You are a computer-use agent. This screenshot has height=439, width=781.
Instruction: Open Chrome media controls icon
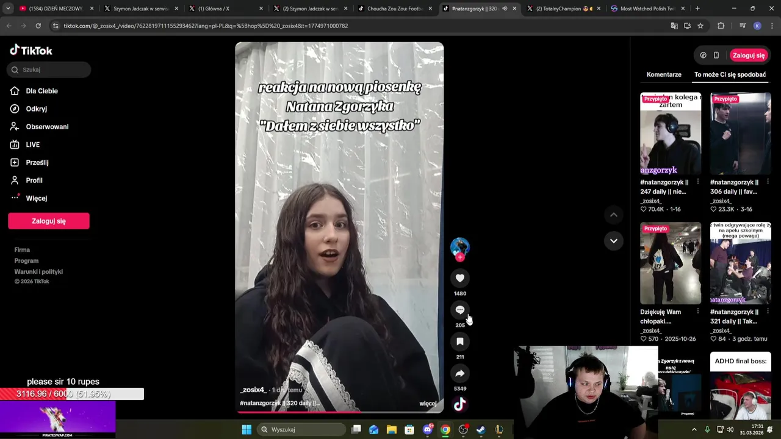[742, 26]
